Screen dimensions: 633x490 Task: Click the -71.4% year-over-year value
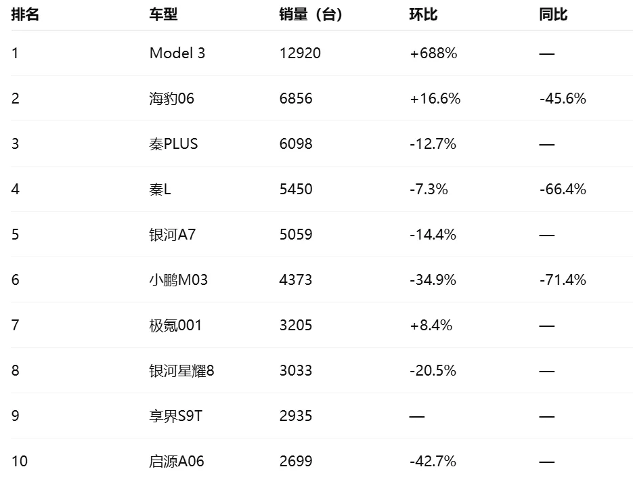pos(563,280)
